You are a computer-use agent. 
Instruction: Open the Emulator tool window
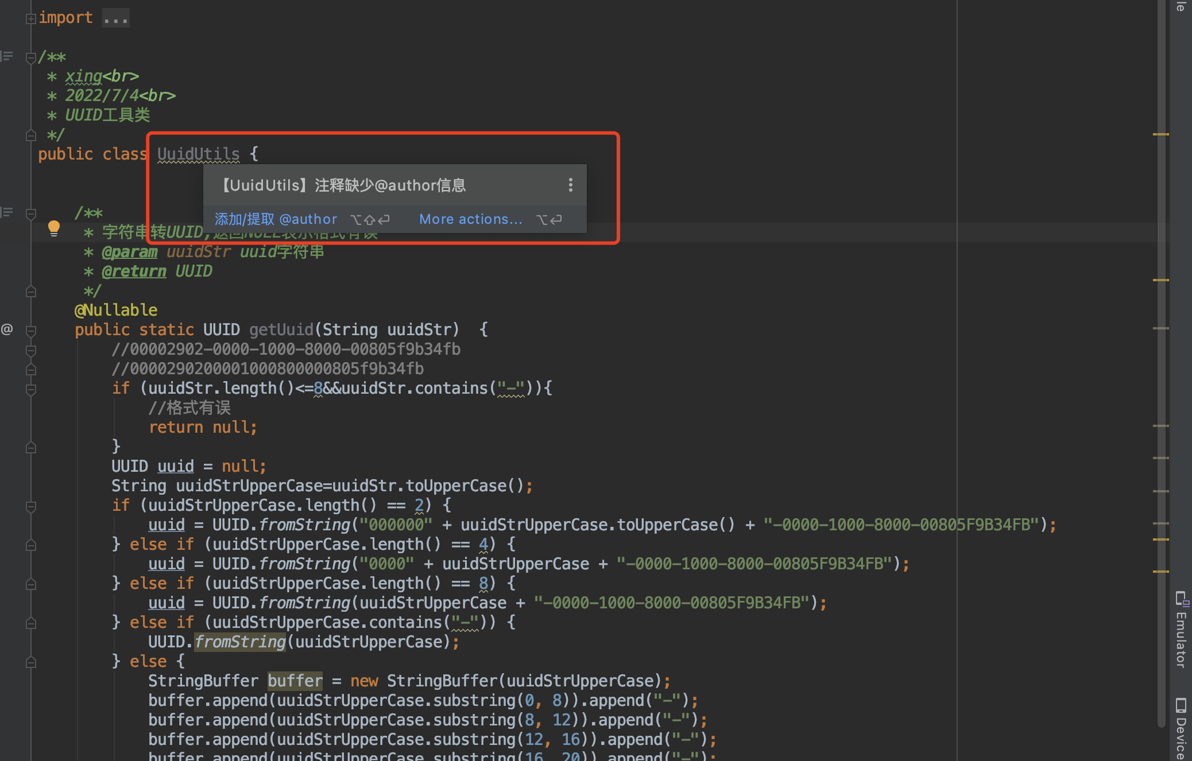coord(1181,630)
